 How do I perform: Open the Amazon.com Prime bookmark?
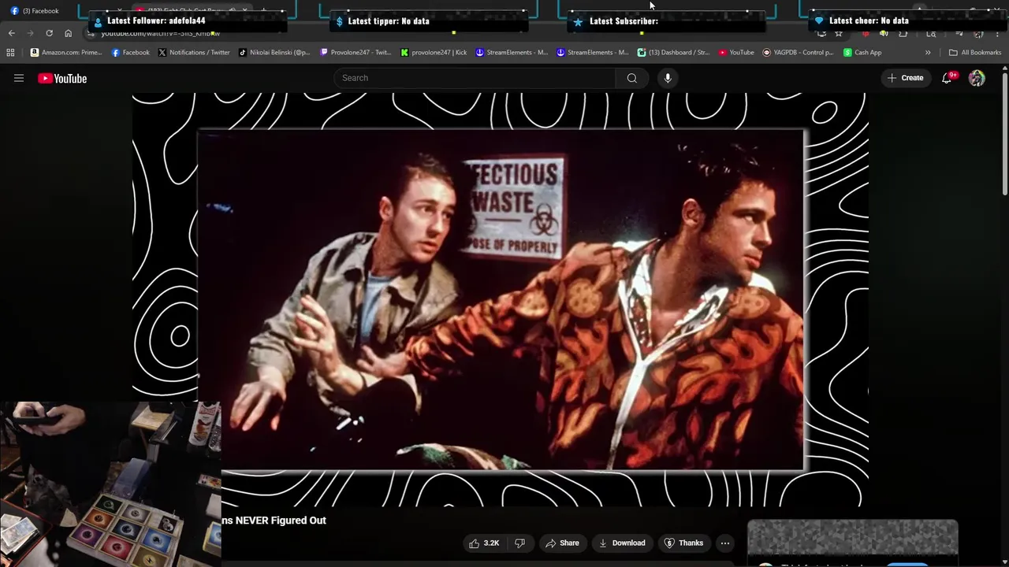point(66,53)
